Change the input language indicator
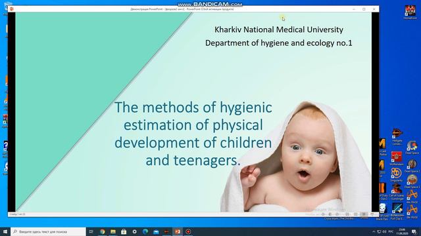Screen dimensions: 421x236 (391, 231)
